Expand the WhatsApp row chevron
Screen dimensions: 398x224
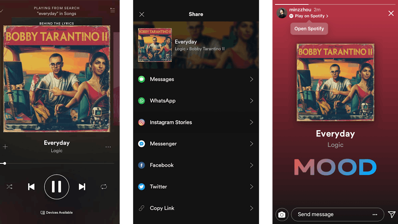pyautogui.click(x=252, y=101)
